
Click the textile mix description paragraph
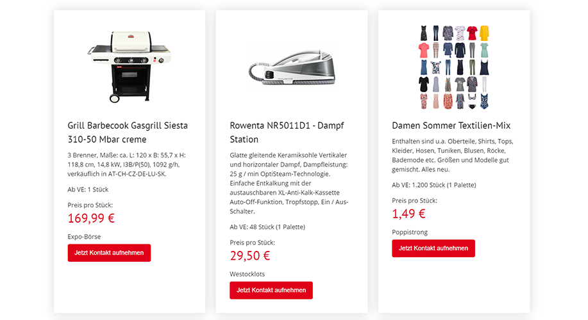[x=452, y=156]
